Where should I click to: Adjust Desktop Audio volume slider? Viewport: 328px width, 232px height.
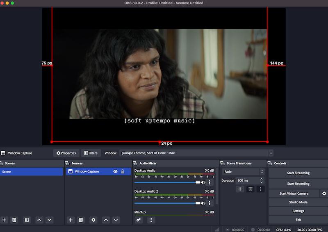tap(167, 182)
